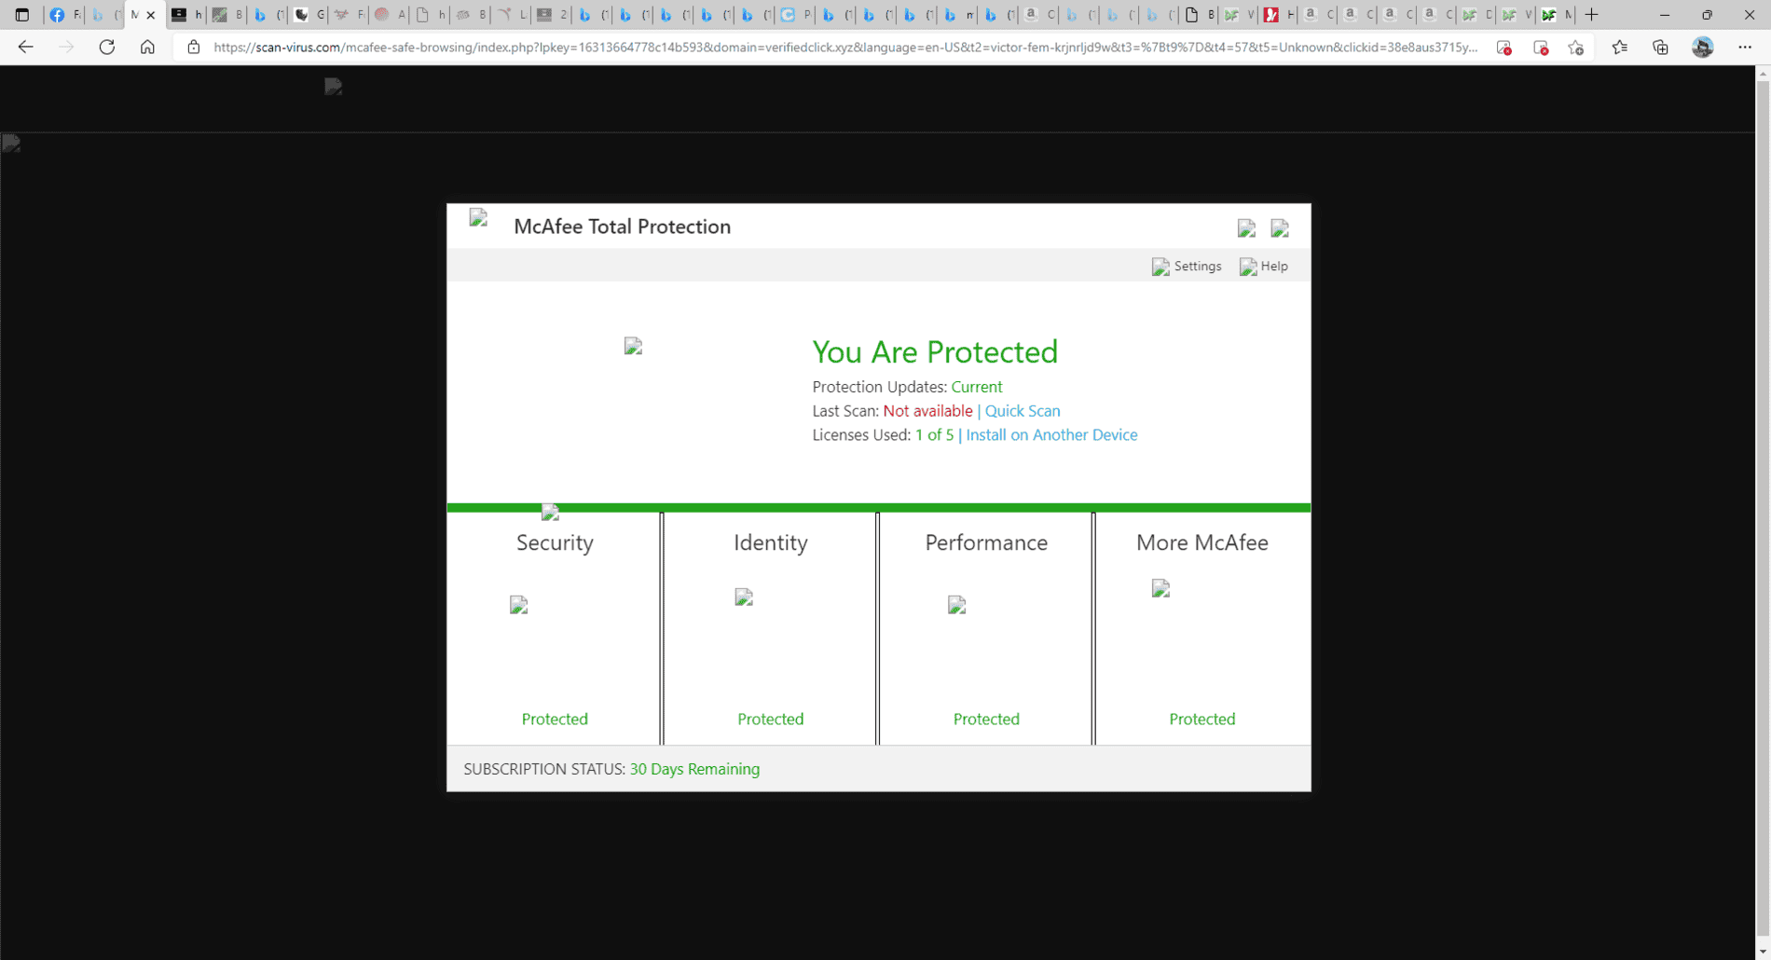Click the icon image in the More McAfee panel
This screenshot has height=960, width=1771.
click(1161, 589)
